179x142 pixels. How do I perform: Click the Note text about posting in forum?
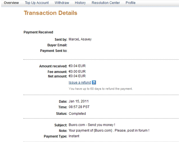[109, 130]
